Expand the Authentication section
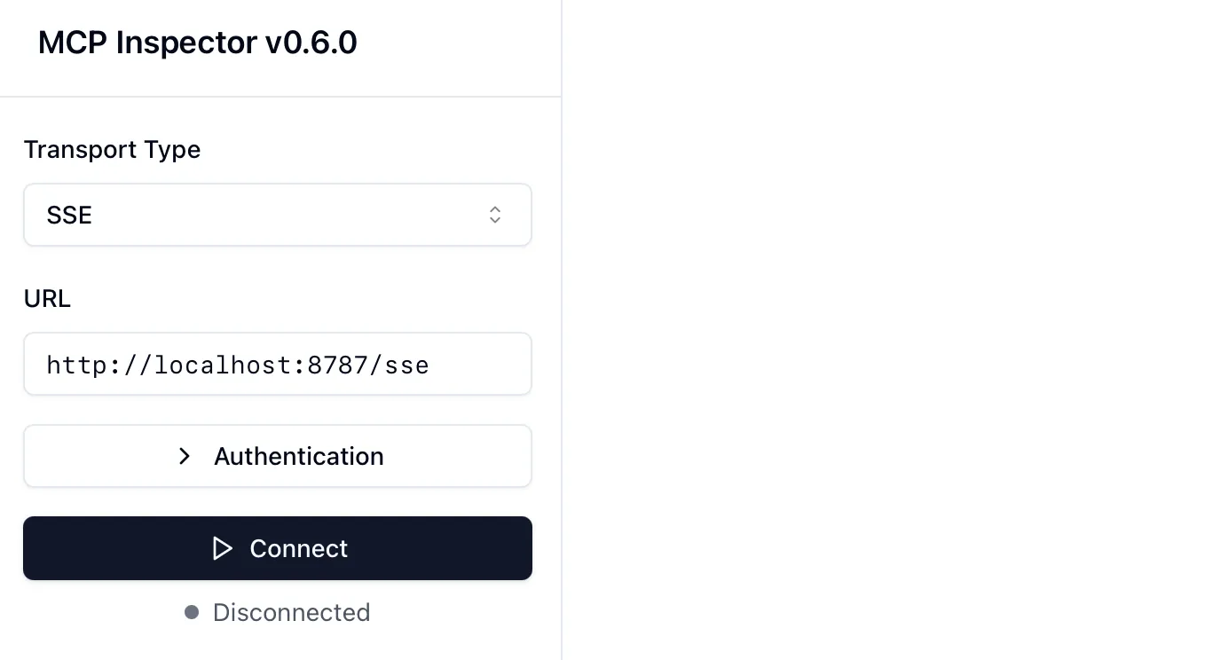This screenshot has height=660, width=1205. [x=277, y=456]
